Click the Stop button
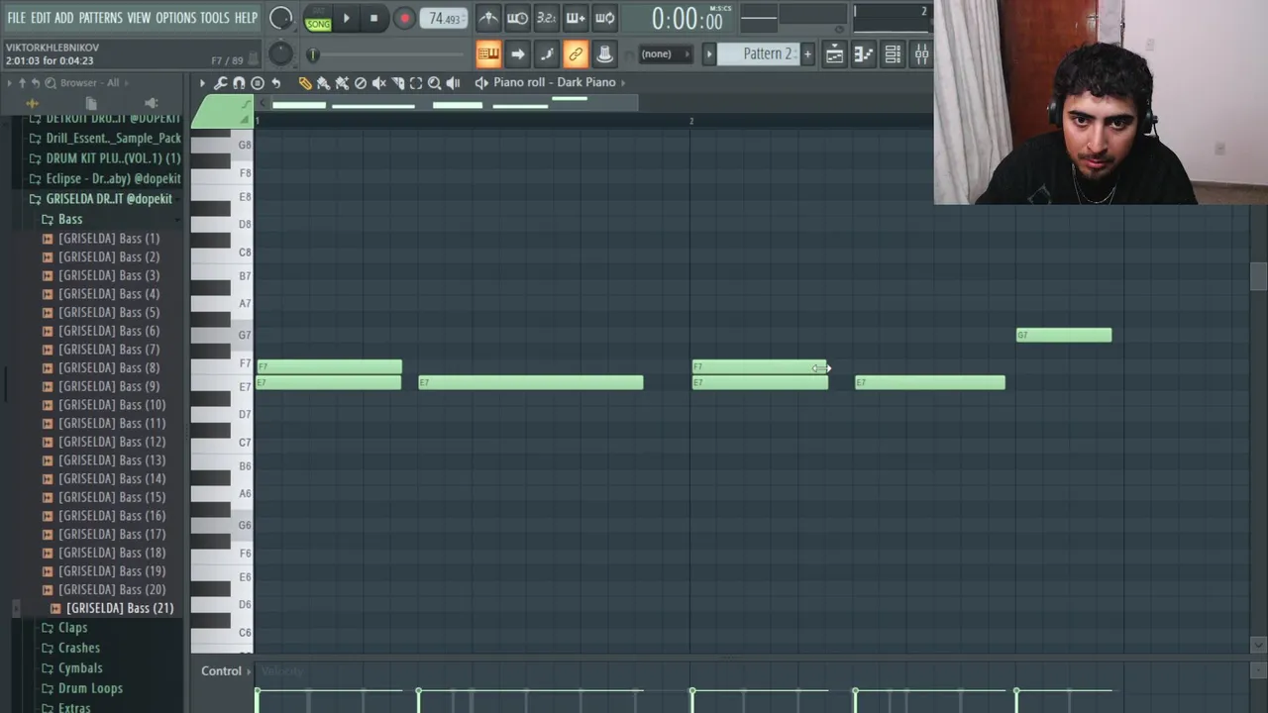Viewport: 1268px width, 713px height. click(373, 18)
